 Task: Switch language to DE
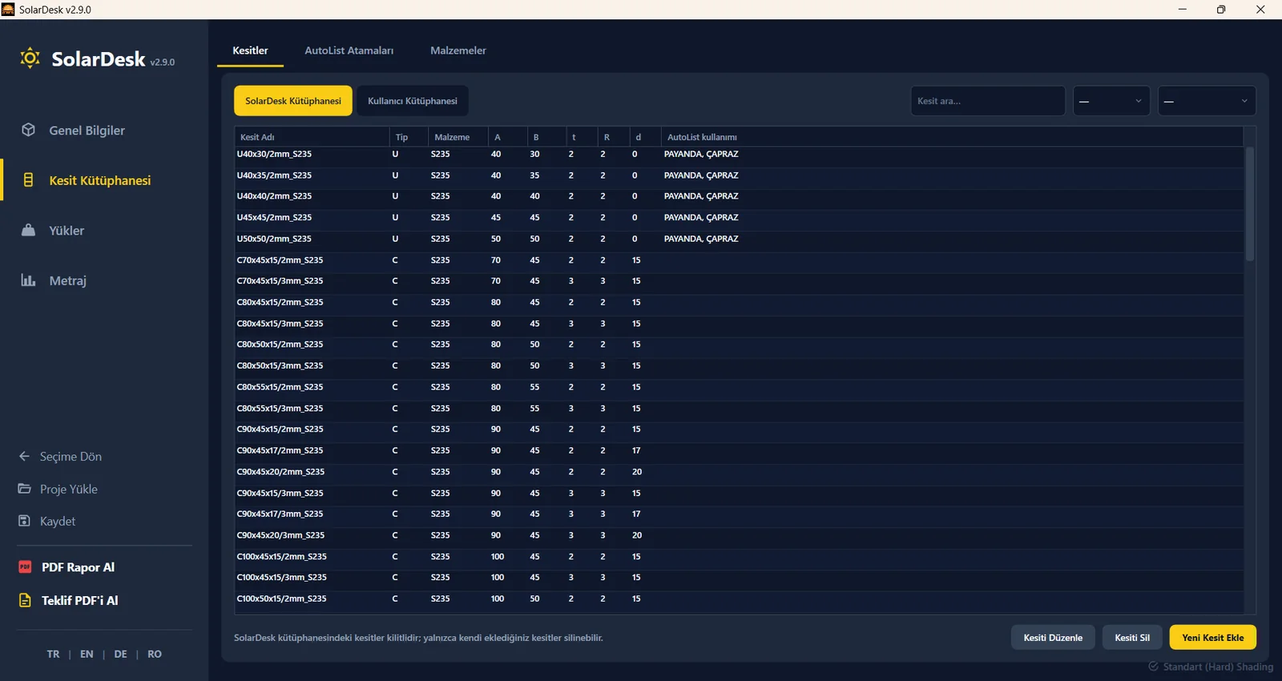[120, 654]
